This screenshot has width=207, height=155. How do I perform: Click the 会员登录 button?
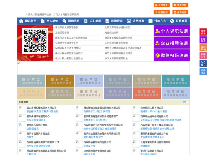(x=162, y=5)
